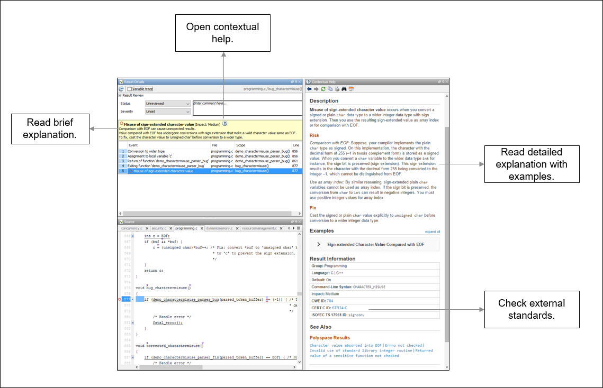
Task: Switch to the security.c source tab
Action: [159, 228]
